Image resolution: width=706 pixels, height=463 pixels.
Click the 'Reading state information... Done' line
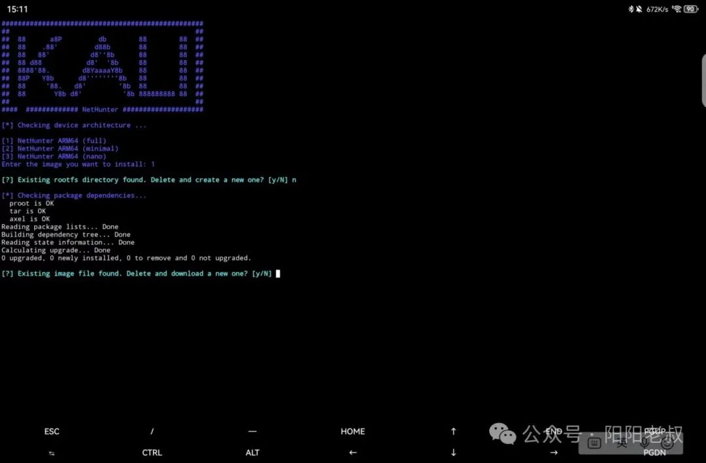click(x=68, y=242)
